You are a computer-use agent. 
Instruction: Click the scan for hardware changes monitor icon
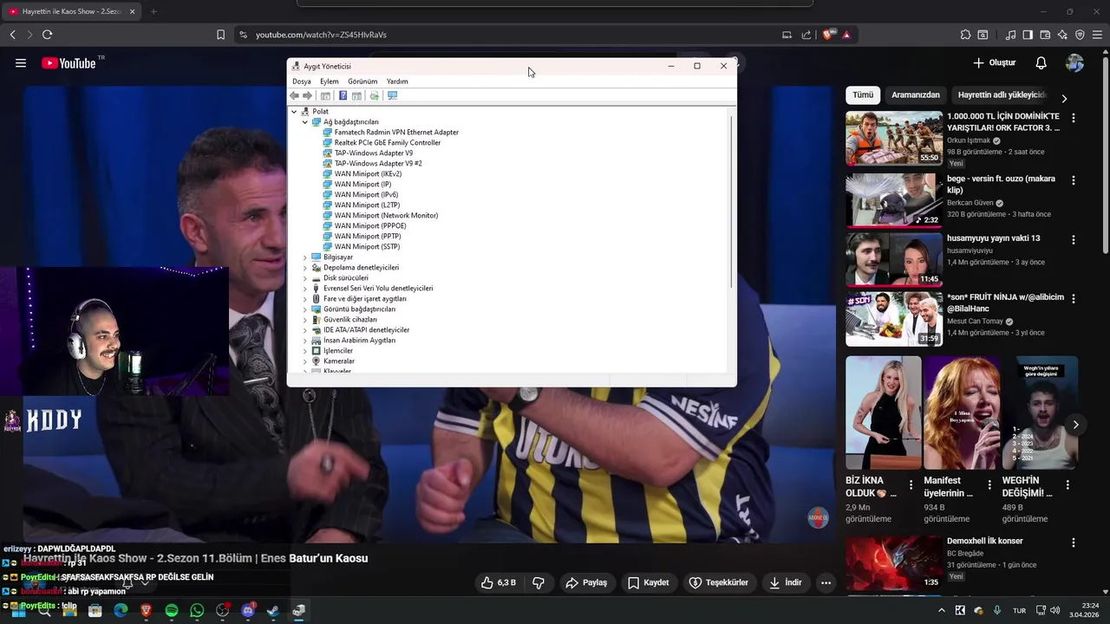[392, 95]
